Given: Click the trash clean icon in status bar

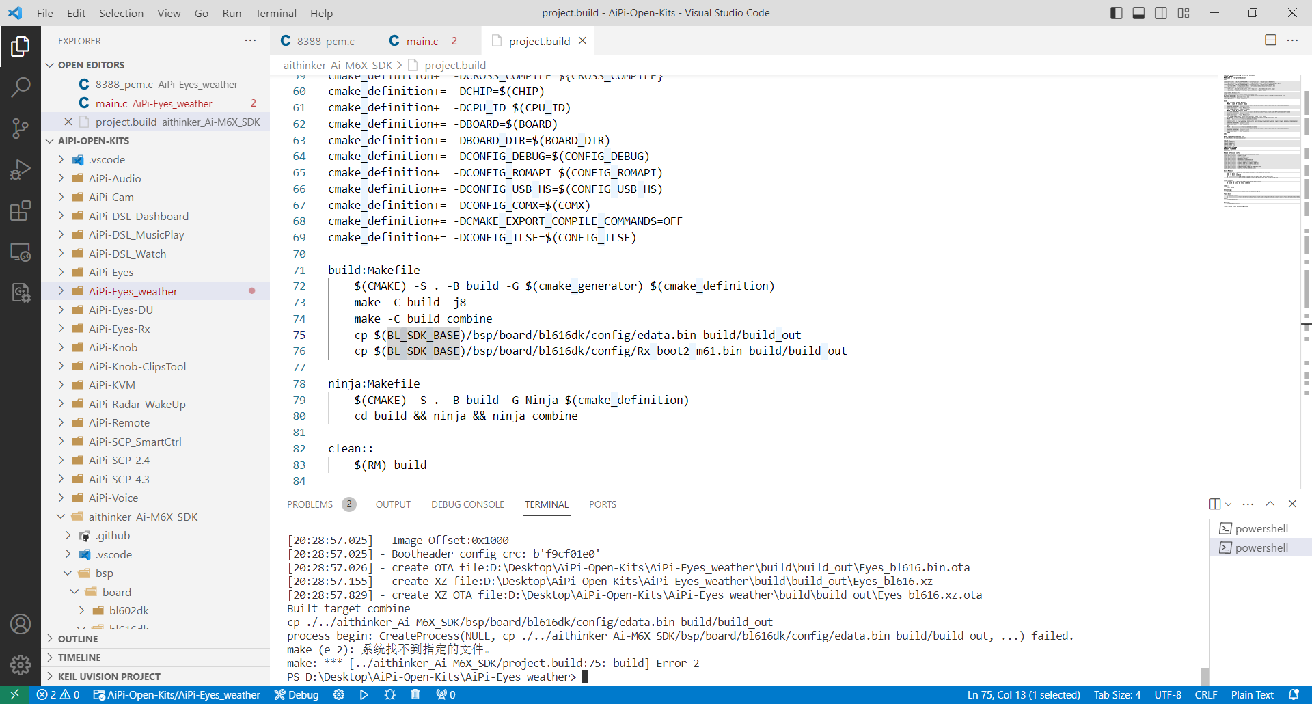Looking at the screenshot, I should [x=415, y=694].
